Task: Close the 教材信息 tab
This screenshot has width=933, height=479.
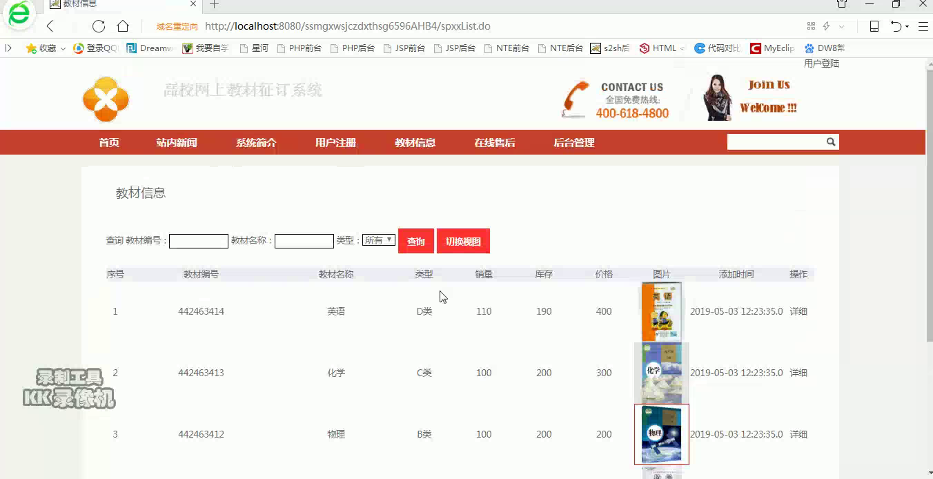Action: pos(194,4)
